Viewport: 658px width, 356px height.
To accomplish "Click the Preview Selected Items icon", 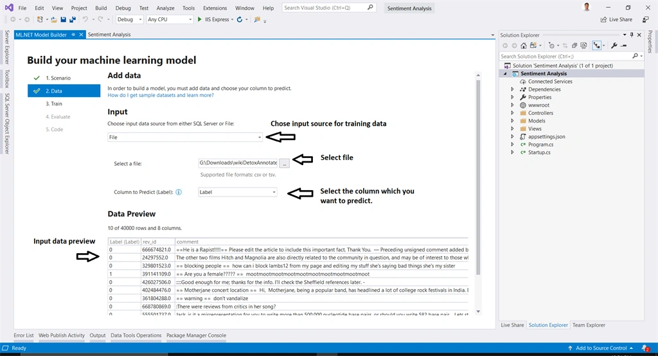I will (x=624, y=46).
